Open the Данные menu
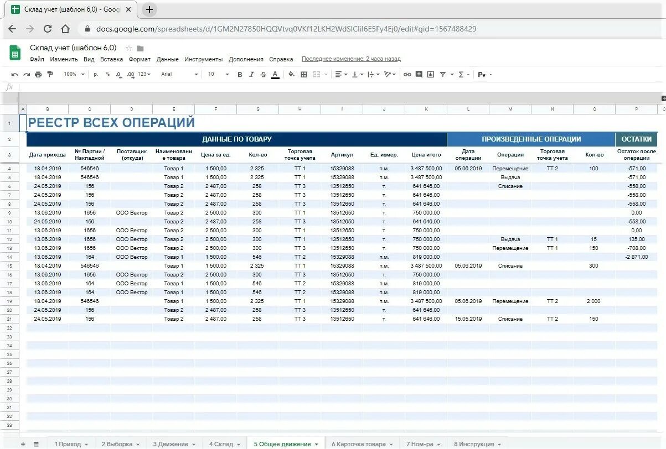Screen dimensions: 666x449 pyautogui.click(x=168, y=59)
